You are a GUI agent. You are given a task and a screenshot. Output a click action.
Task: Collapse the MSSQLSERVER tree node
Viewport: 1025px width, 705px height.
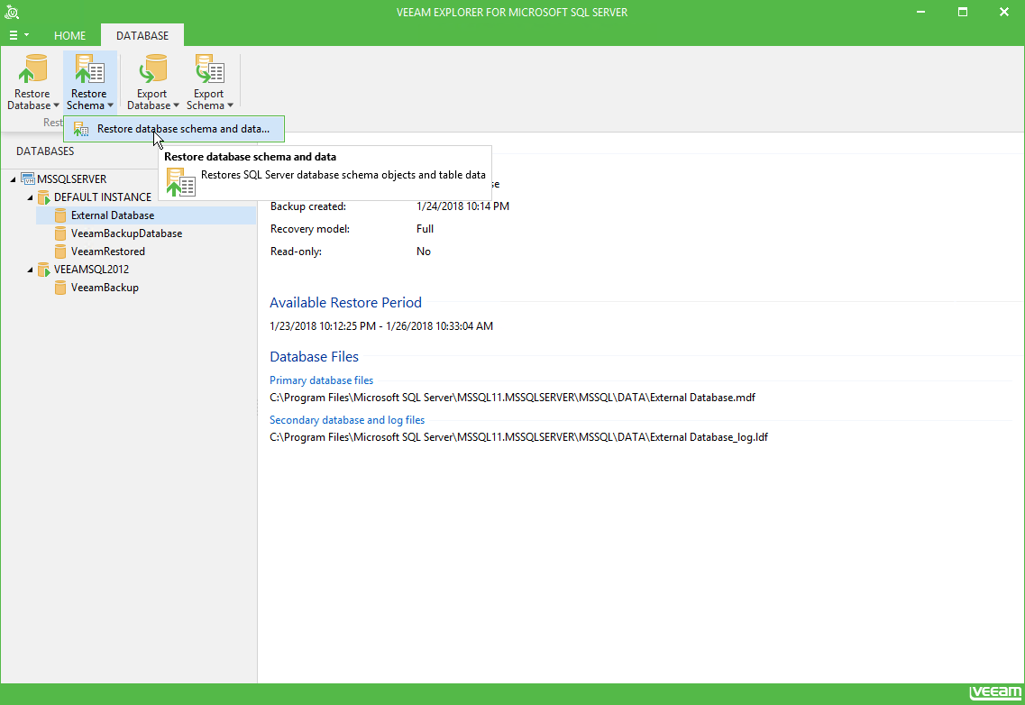click(14, 179)
